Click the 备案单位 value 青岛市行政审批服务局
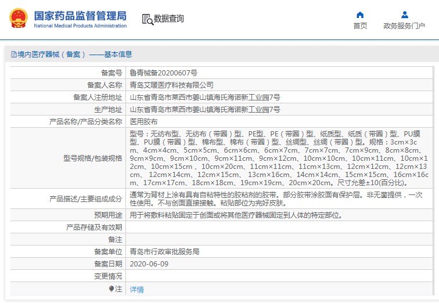Viewport: 439px width, 303px height. [x=165, y=251]
